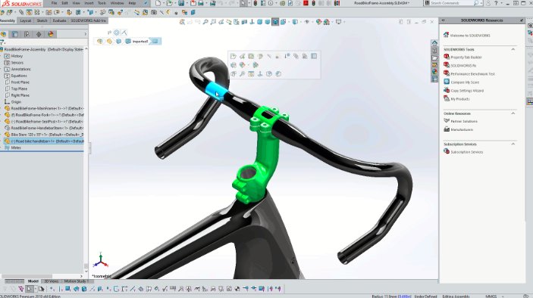Open Welcome to SOLIDWORKS link
This screenshot has height=298, width=533.
coord(470,36)
